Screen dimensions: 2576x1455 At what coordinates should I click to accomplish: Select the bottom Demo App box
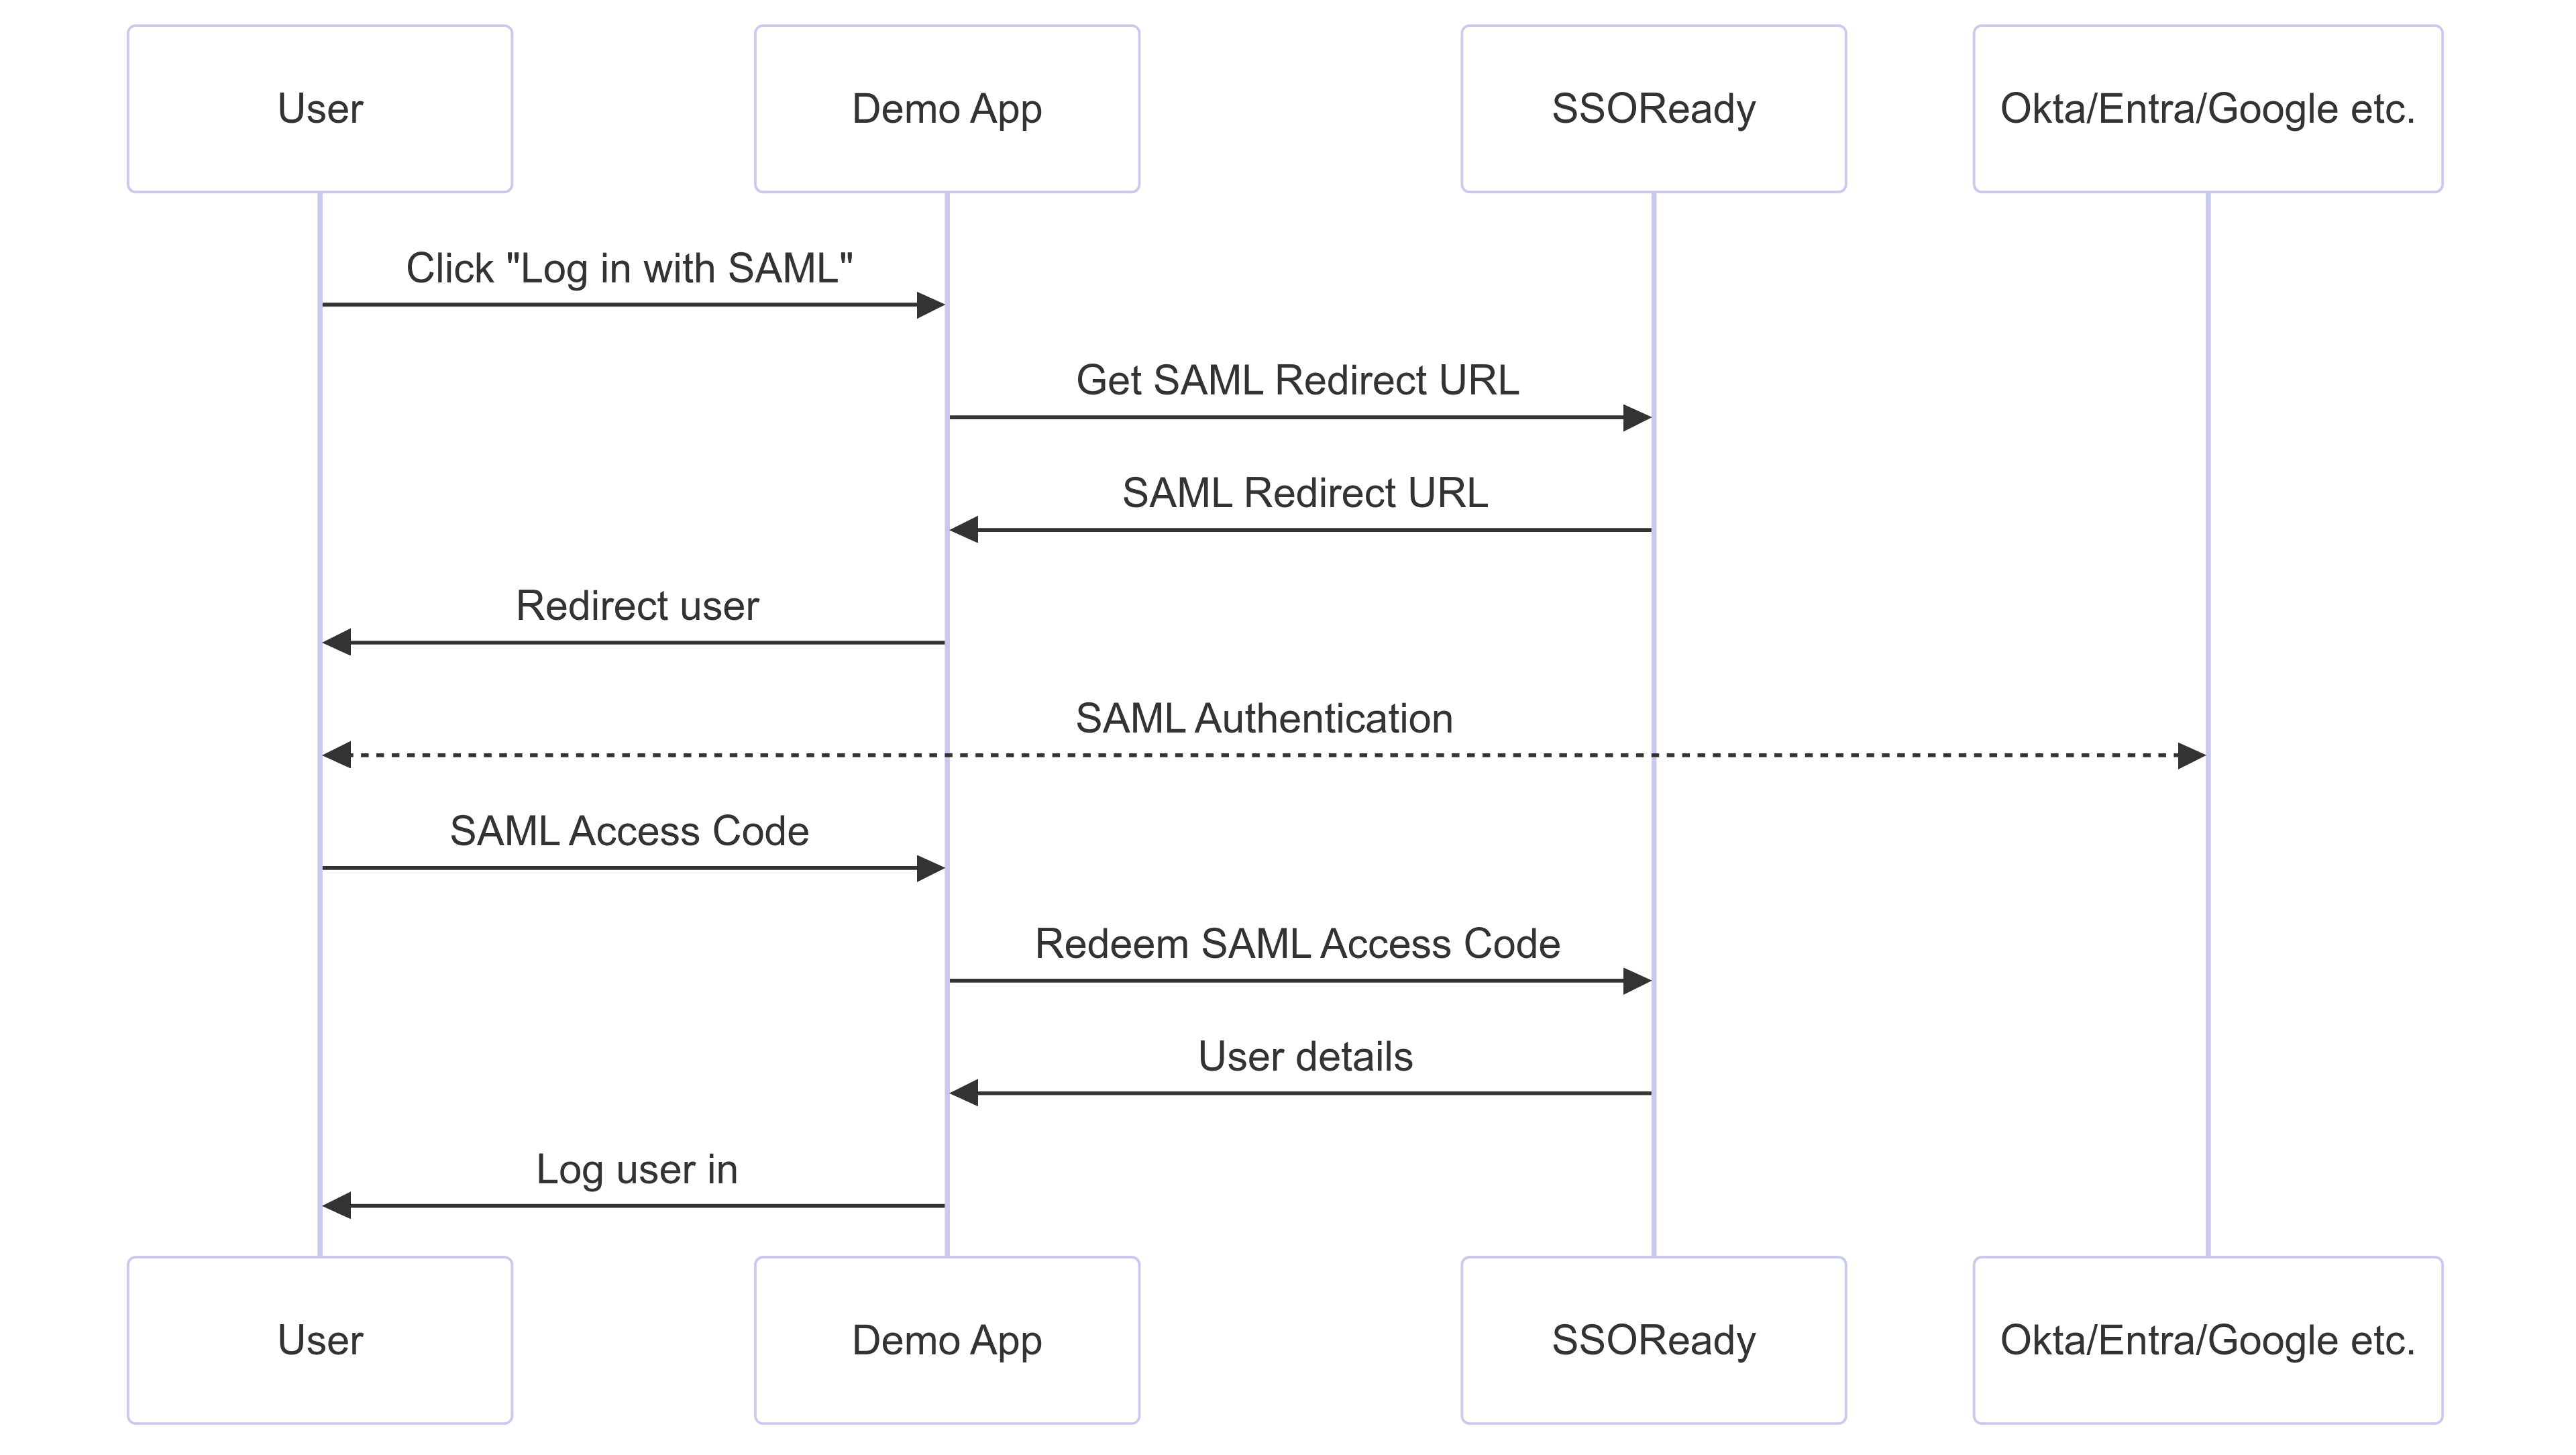[x=946, y=1340]
